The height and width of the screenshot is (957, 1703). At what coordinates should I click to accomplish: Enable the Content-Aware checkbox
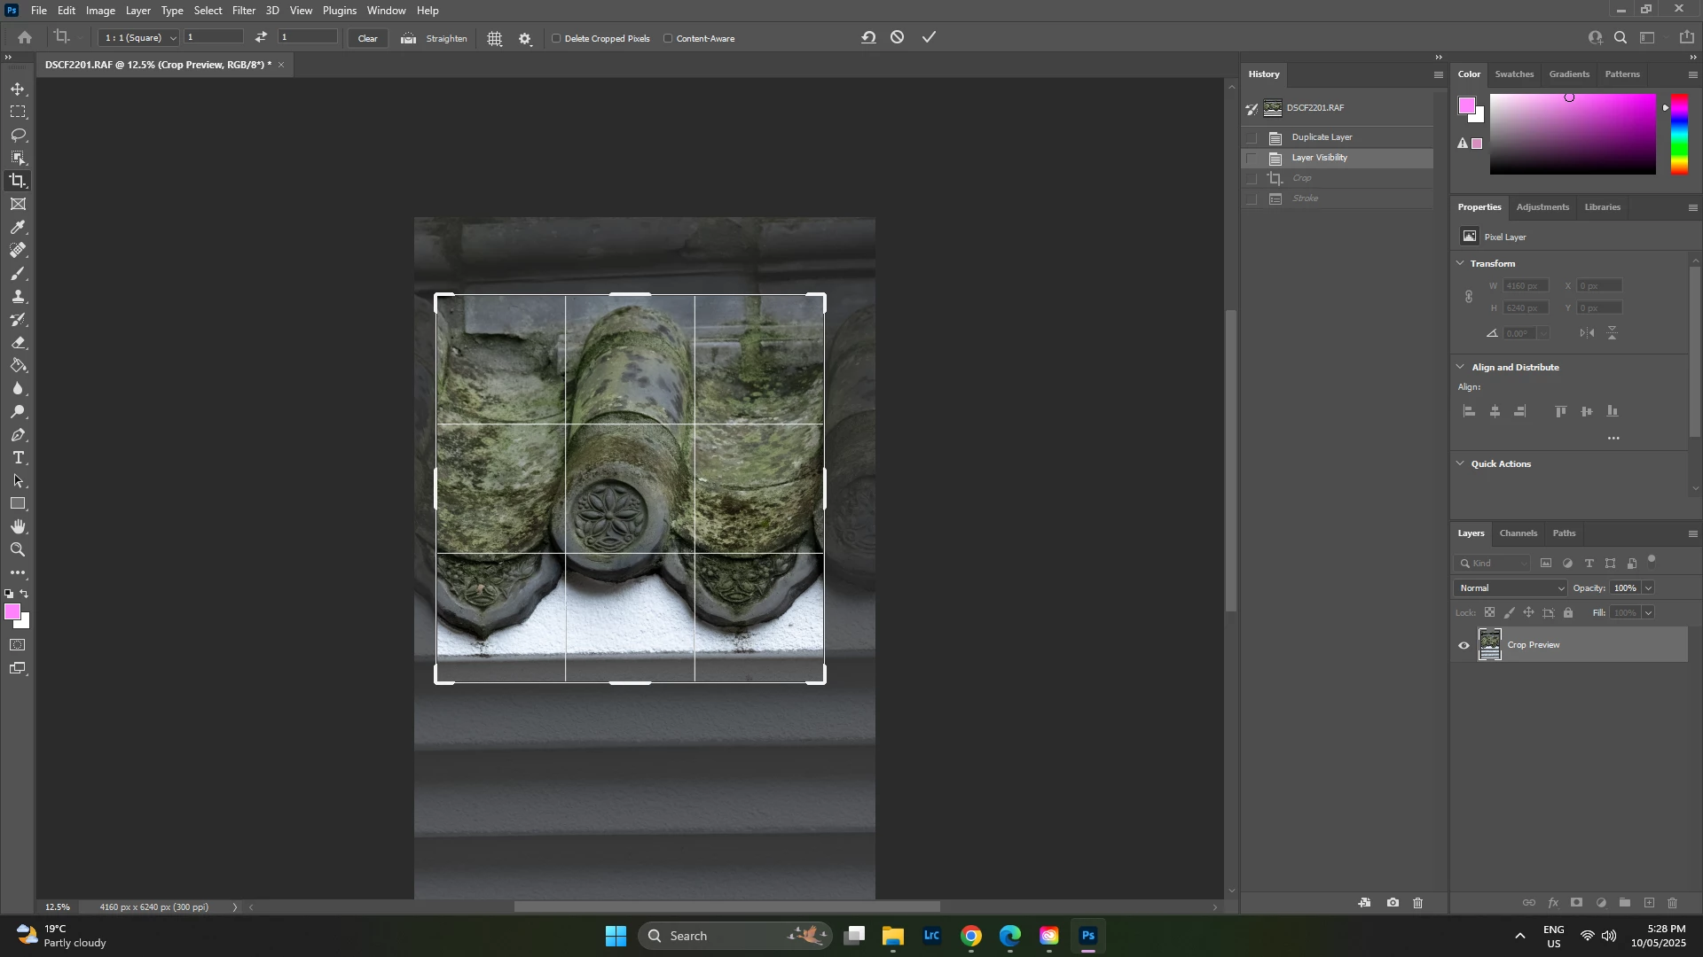[669, 39]
